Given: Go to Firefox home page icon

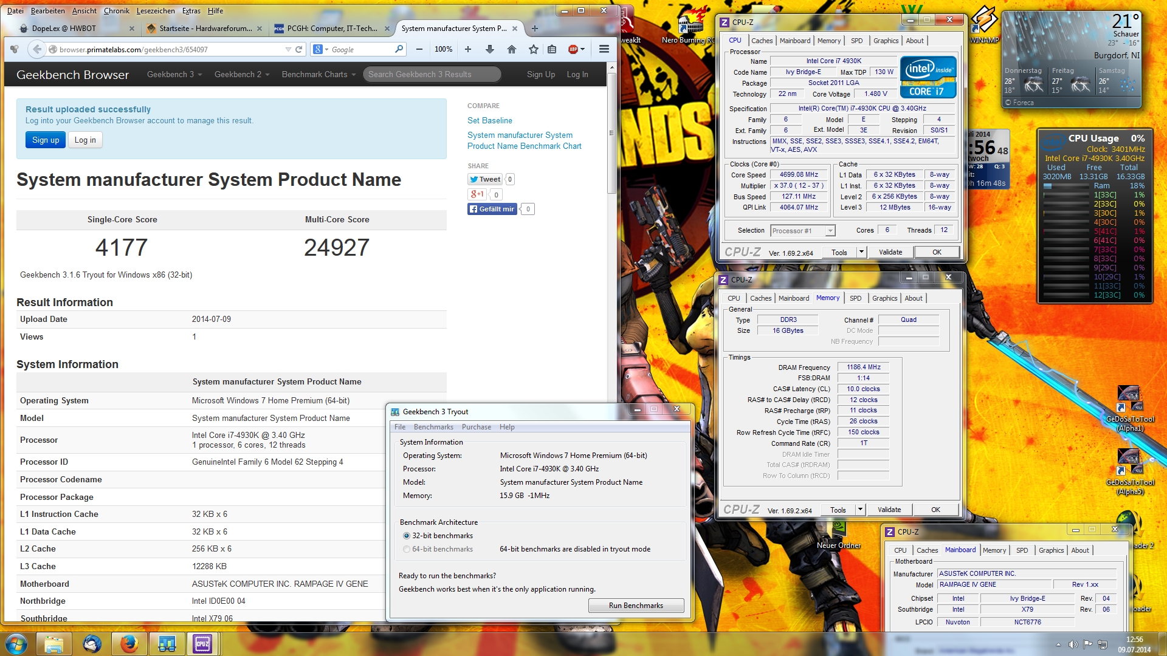Looking at the screenshot, I should pos(512,49).
